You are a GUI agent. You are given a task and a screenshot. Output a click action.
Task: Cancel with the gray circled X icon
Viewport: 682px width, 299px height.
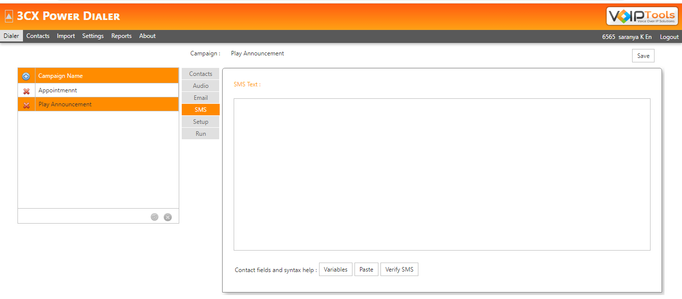168,217
